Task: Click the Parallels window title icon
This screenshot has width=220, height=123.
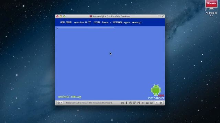Action: 91,16
